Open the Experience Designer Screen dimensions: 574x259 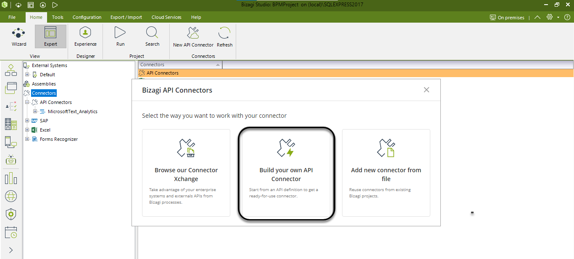85,36
